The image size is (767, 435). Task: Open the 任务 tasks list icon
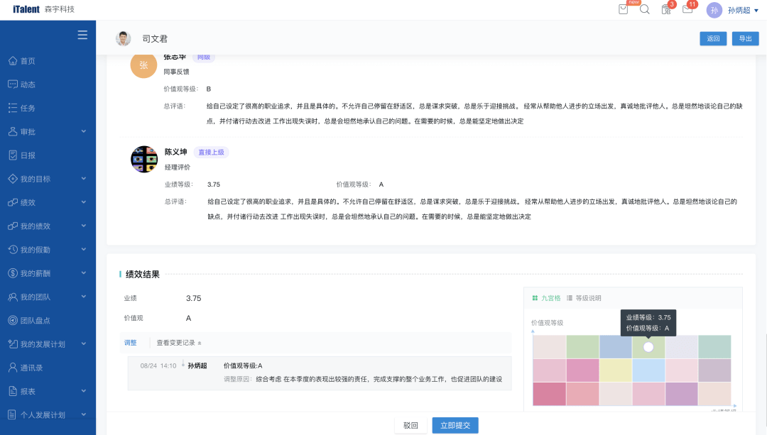[13, 108]
